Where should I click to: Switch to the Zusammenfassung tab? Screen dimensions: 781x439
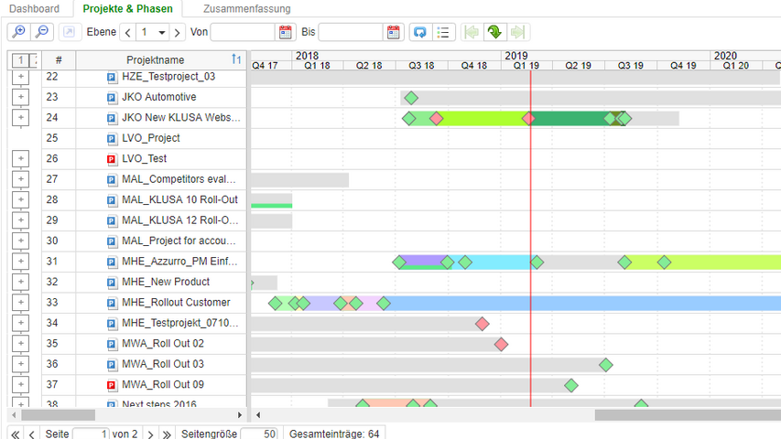pyautogui.click(x=246, y=9)
